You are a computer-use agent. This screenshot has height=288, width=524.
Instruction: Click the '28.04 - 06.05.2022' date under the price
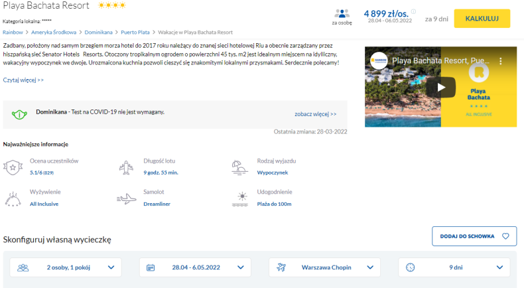pyautogui.click(x=389, y=21)
